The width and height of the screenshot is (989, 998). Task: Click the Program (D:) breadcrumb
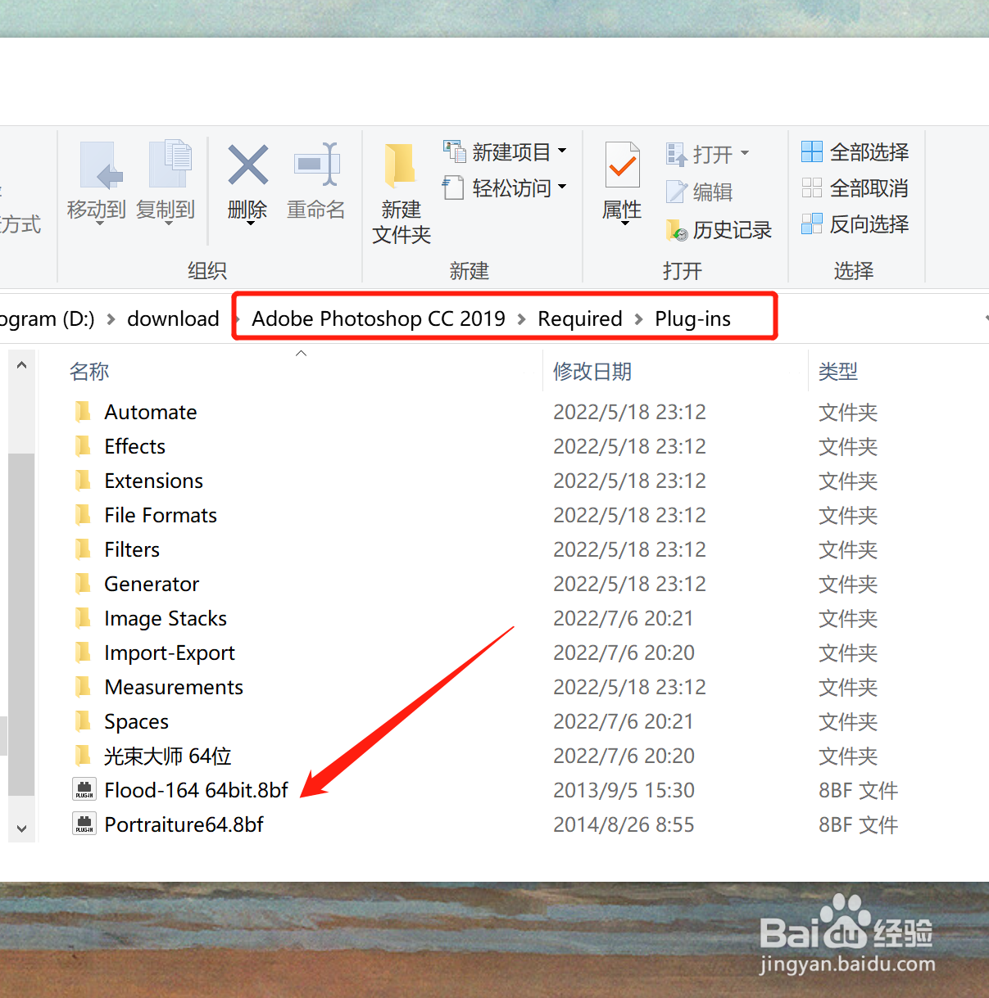click(x=48, y=318)
